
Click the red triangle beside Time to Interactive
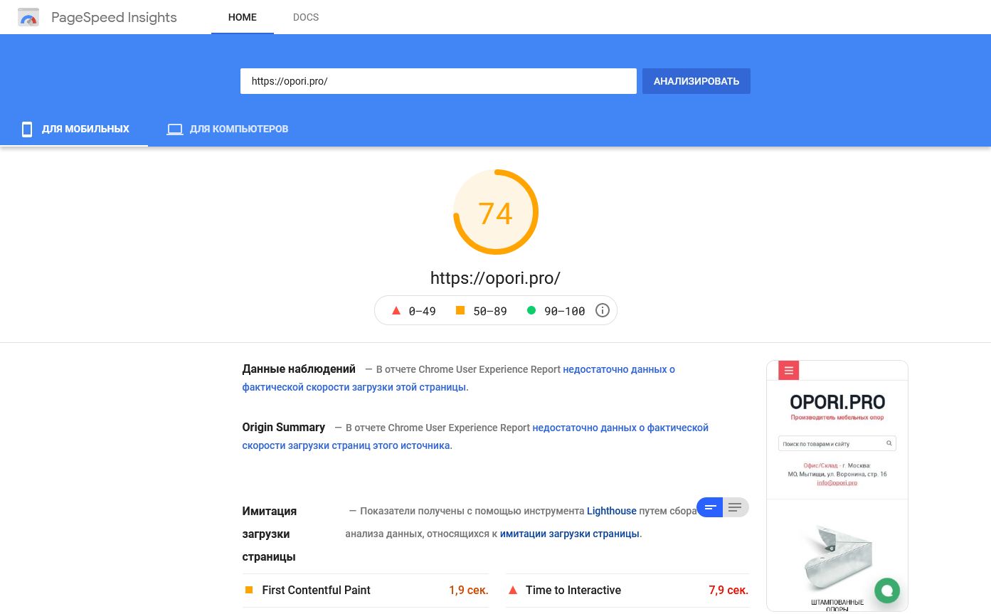click(512, 590)
